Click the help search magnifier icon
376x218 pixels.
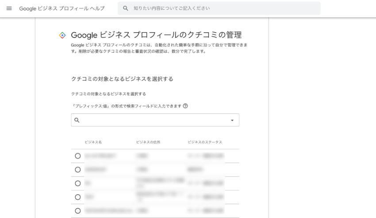click(126, 8)
